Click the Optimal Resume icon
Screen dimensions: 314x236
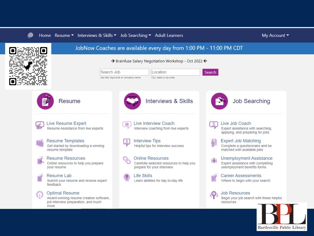click(40, 195)
